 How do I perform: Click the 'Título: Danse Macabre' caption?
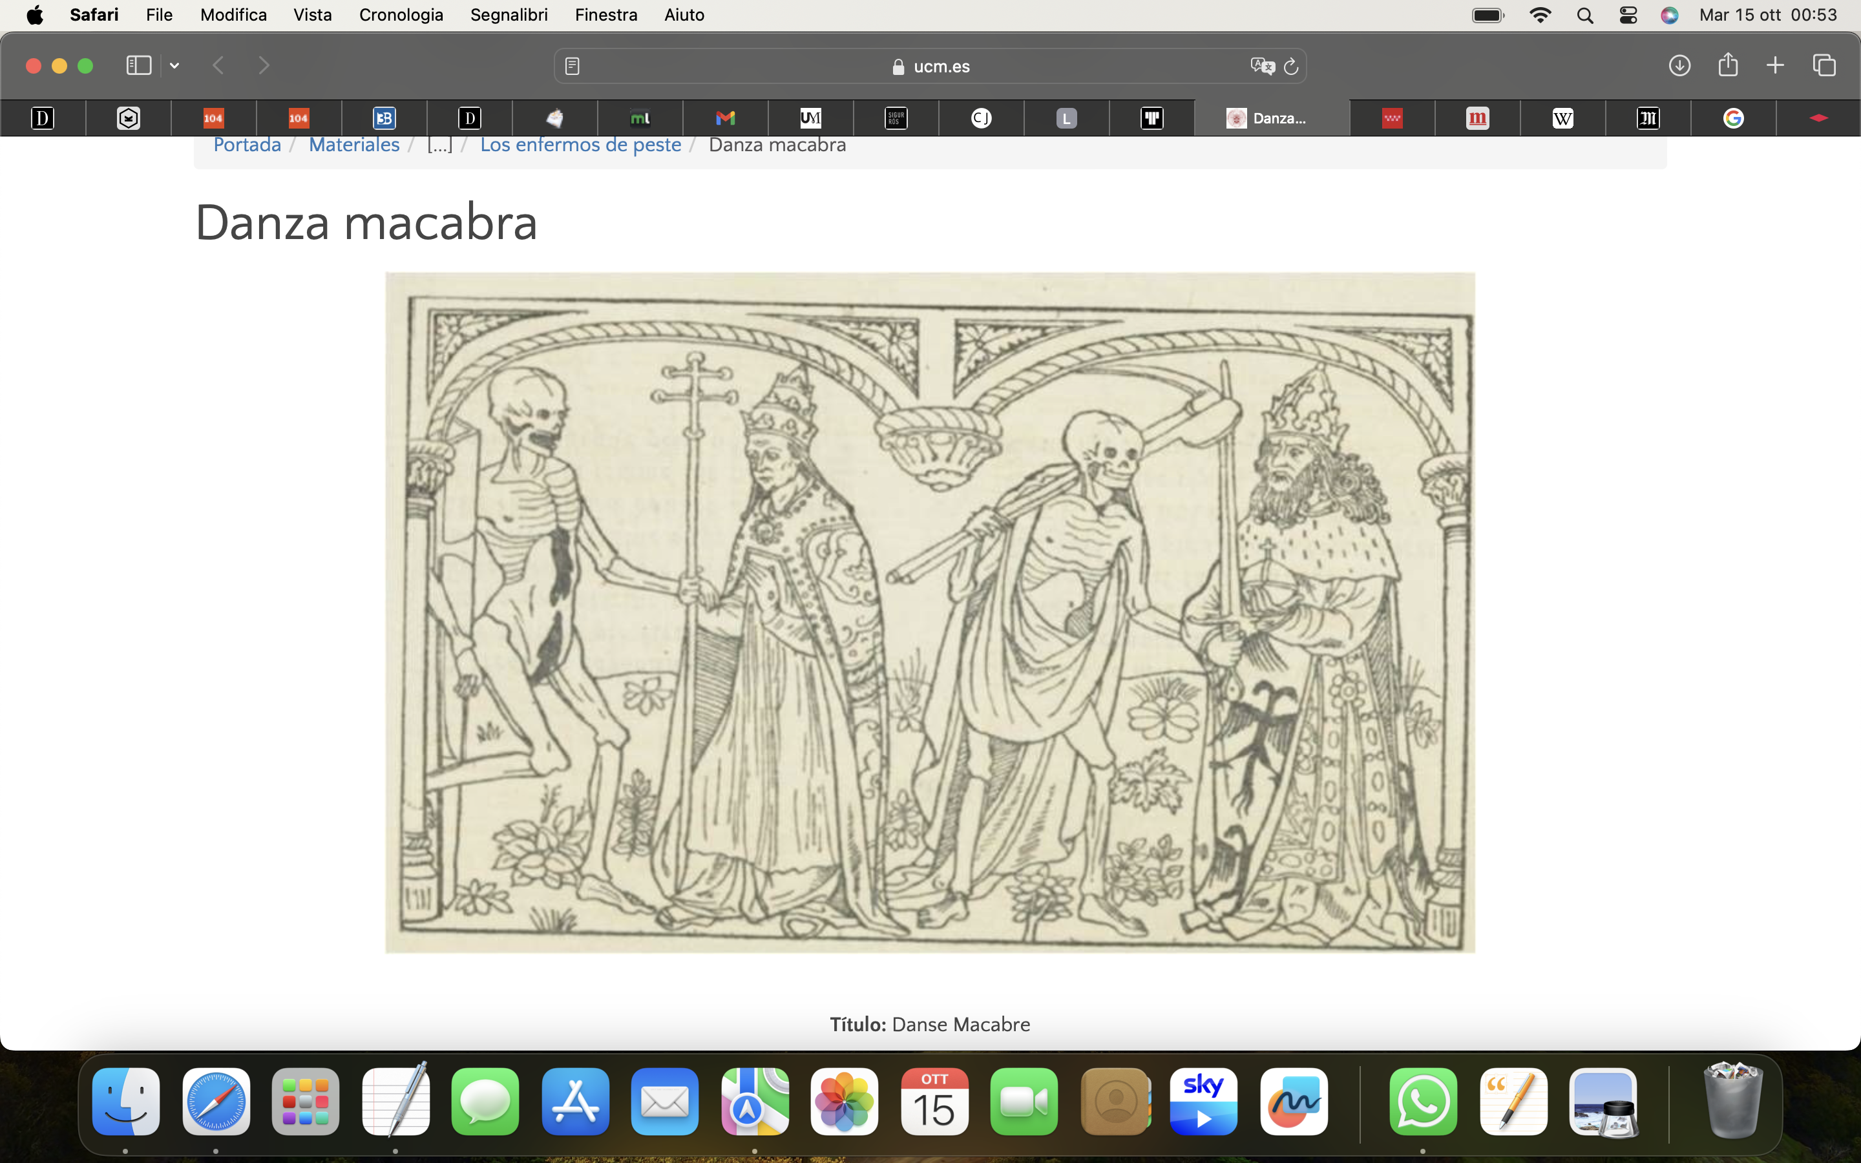pos(930,1024)
